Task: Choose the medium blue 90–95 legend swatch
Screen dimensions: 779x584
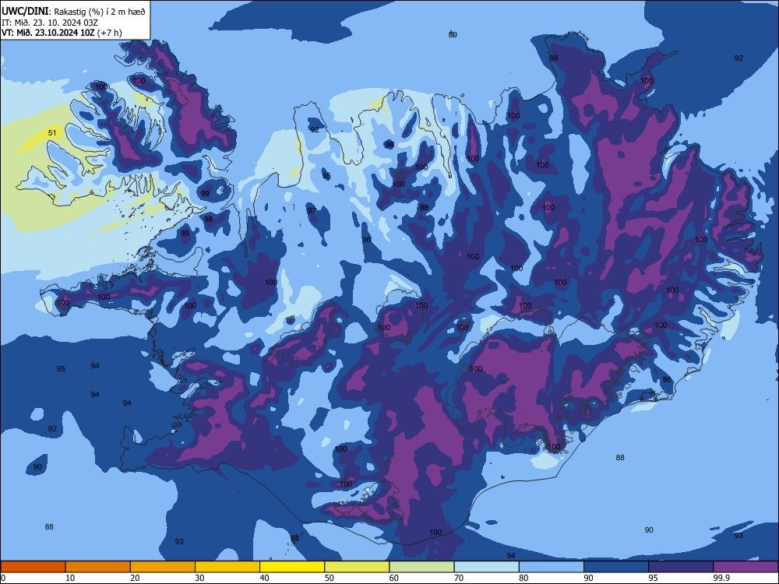Action: pyautogui.click(x=616, y=567)
